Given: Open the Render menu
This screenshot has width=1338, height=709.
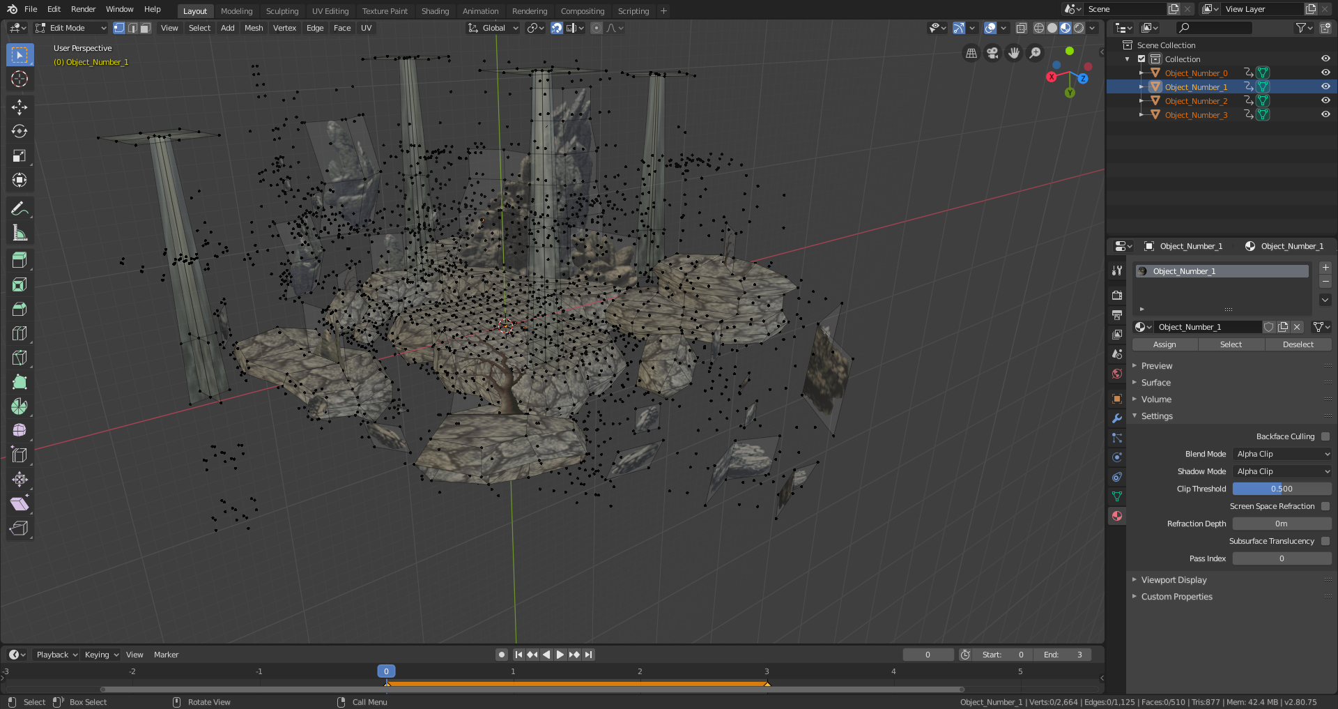Looking at the screenshot, I should coord(83,9).
